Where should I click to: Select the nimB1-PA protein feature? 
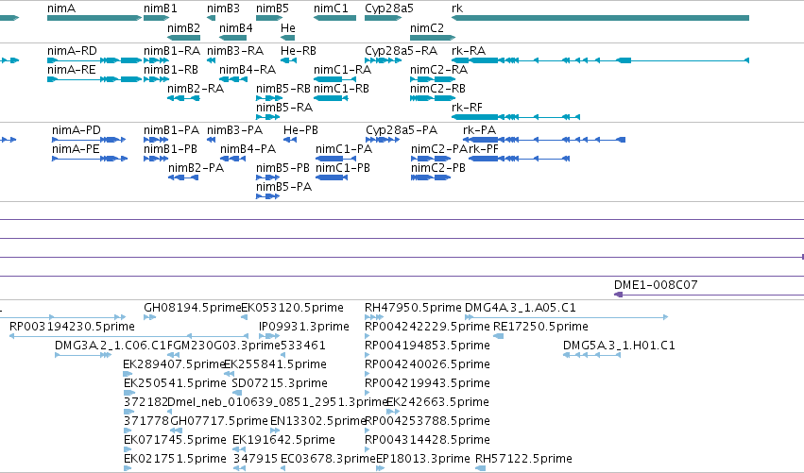pos(156,140)
